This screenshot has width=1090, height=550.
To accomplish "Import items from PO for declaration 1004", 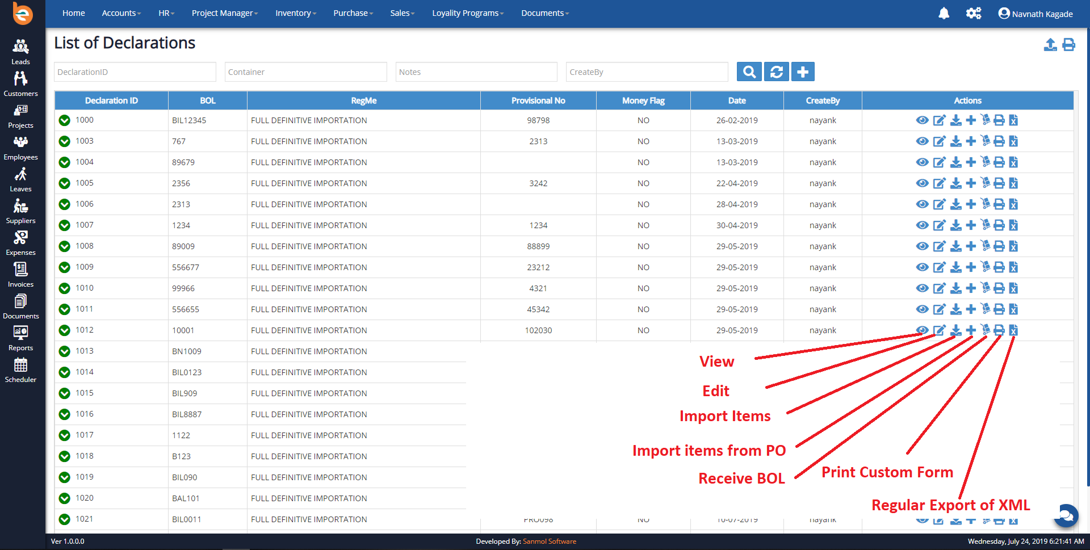I will [x=971, y=162].
